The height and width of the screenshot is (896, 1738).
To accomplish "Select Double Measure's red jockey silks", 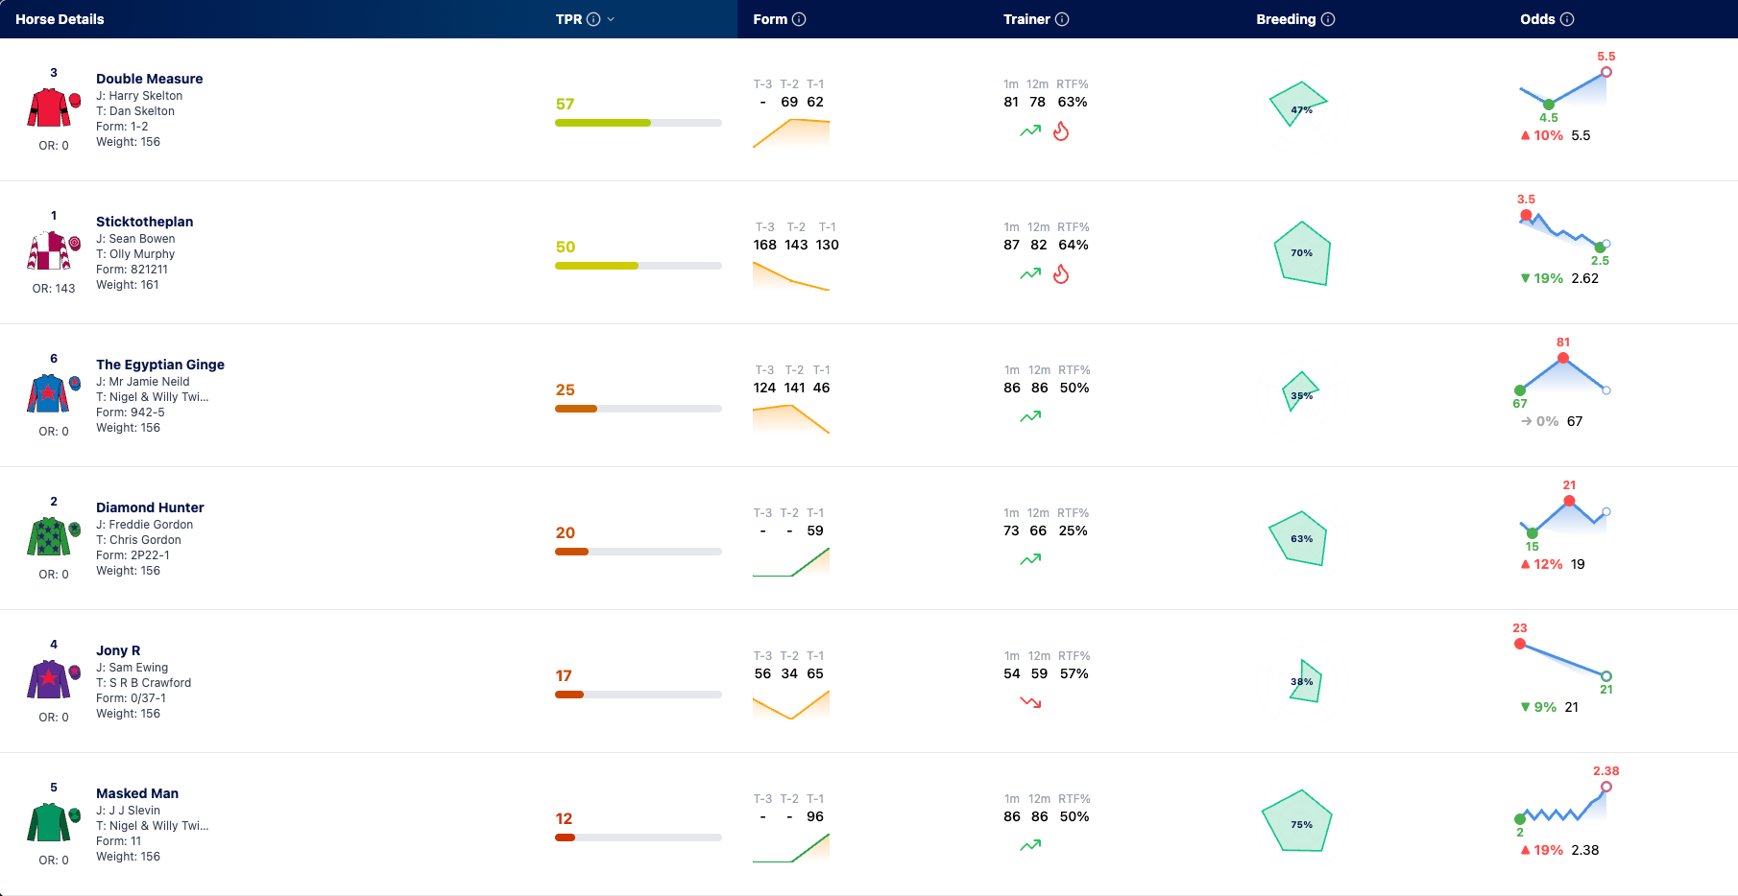I will click(49, 108).
